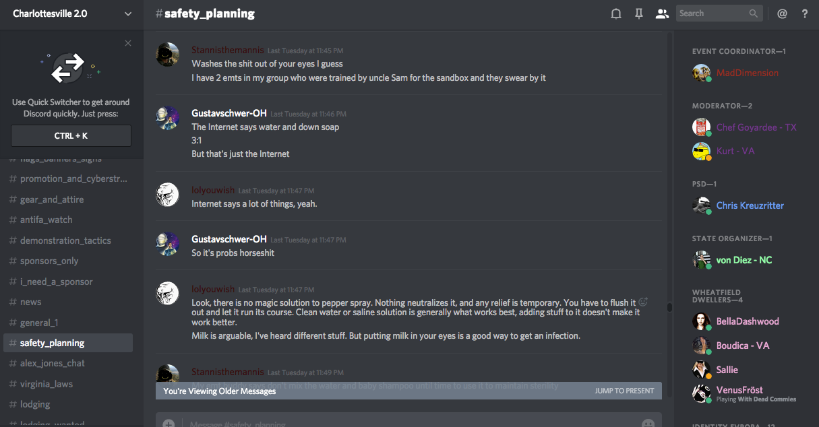Open MadDimension's member profile
This screenshot has height=427, width=819.
click(x=747, y=73)
